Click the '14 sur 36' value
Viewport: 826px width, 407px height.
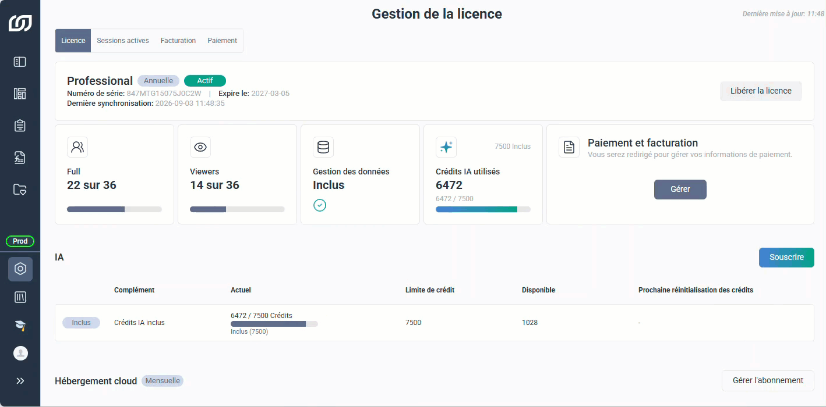pyautogui.click(x=214, y=185)
